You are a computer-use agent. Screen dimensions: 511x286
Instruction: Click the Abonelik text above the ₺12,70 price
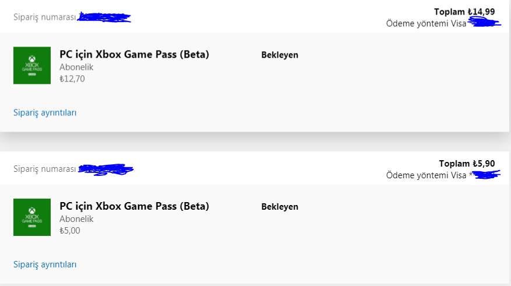76,67
